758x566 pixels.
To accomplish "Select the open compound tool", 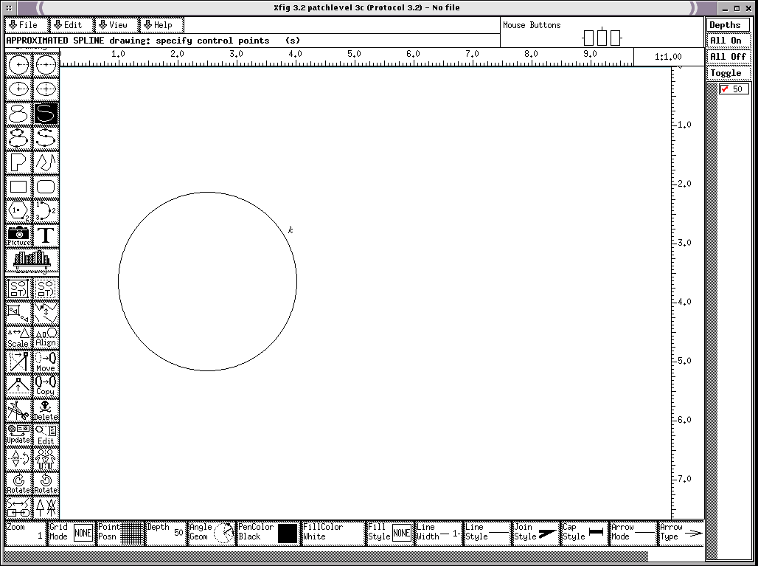I will pyautogui.click(x=18, y=313).
